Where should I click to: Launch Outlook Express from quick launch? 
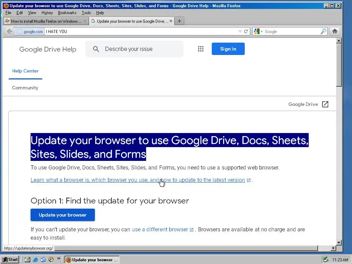(x=43, y=260)
